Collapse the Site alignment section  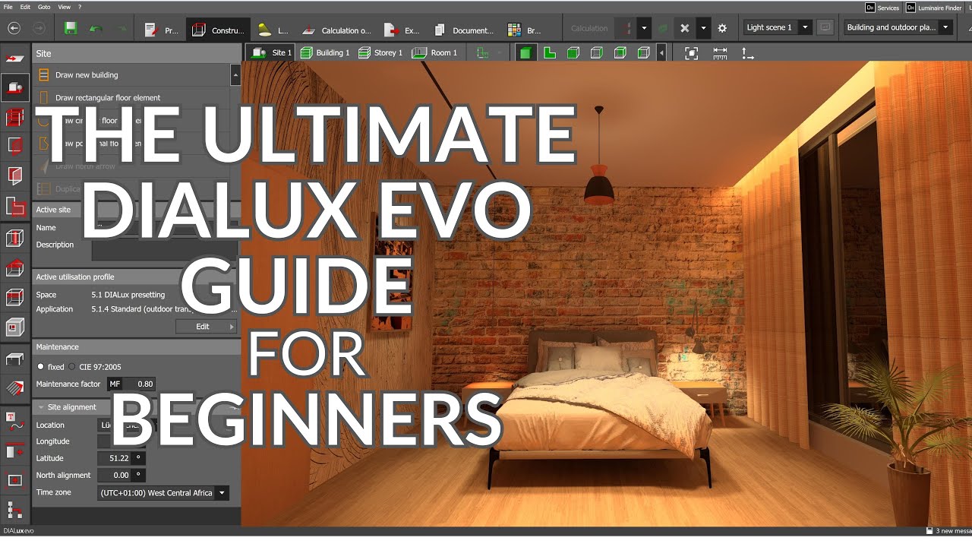click(41, 407)
